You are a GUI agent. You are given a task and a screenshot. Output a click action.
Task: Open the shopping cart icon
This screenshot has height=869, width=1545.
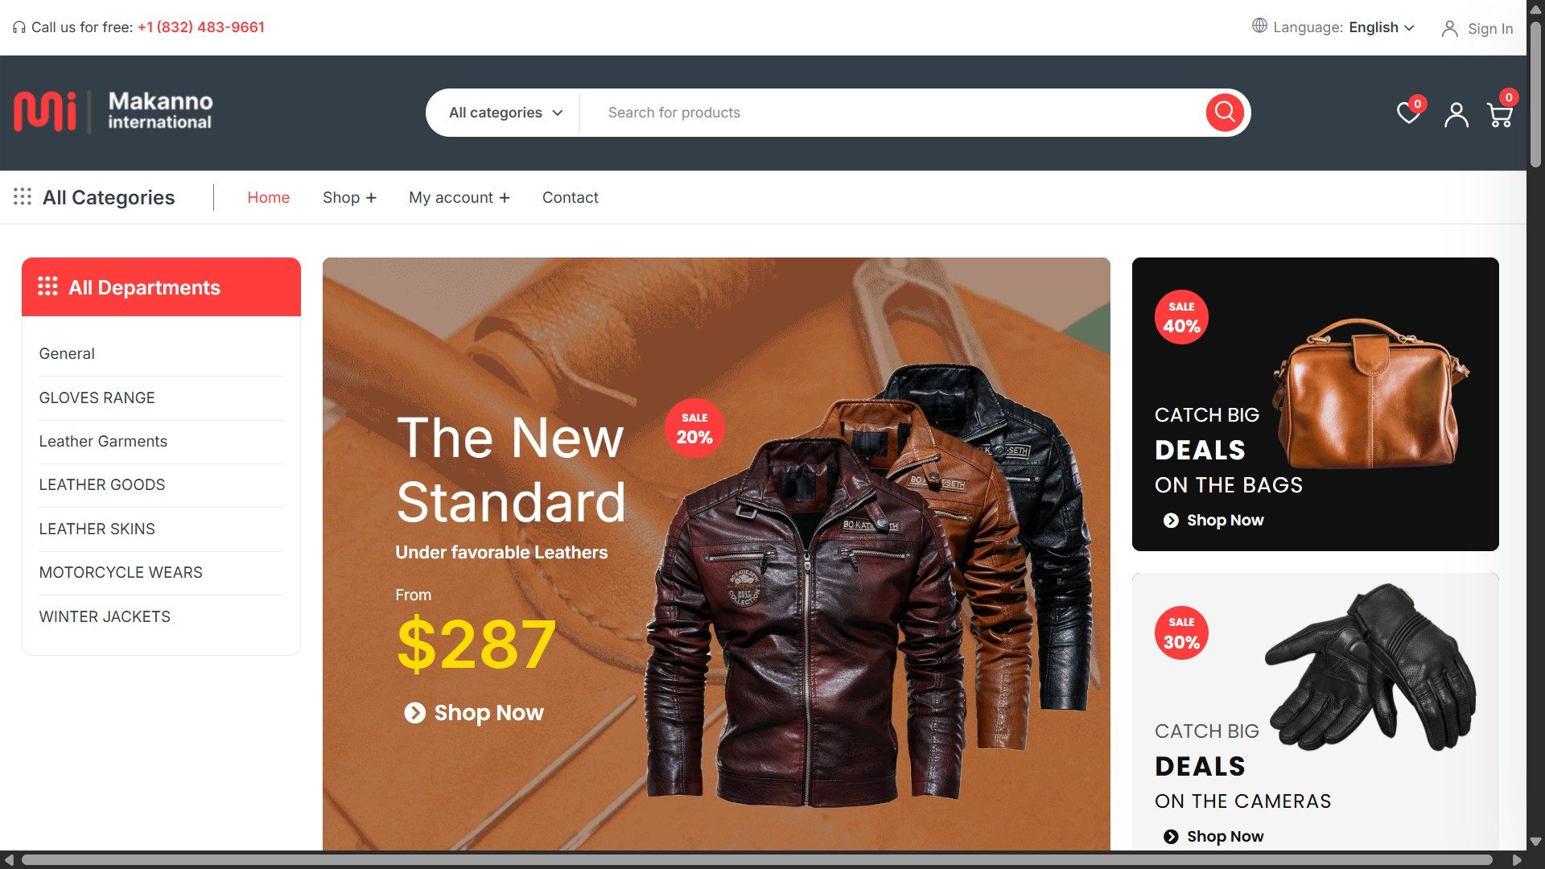1500,115
